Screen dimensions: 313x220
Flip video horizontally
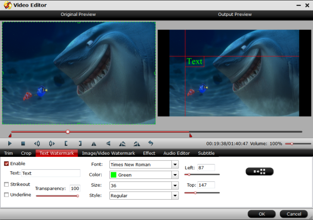94,143
